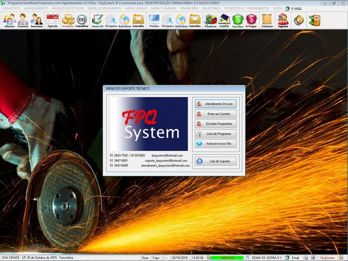Open the Funciona employees icon
This screenshot has height=261, width=348.
pyautogui.click(x=37, y=20)
